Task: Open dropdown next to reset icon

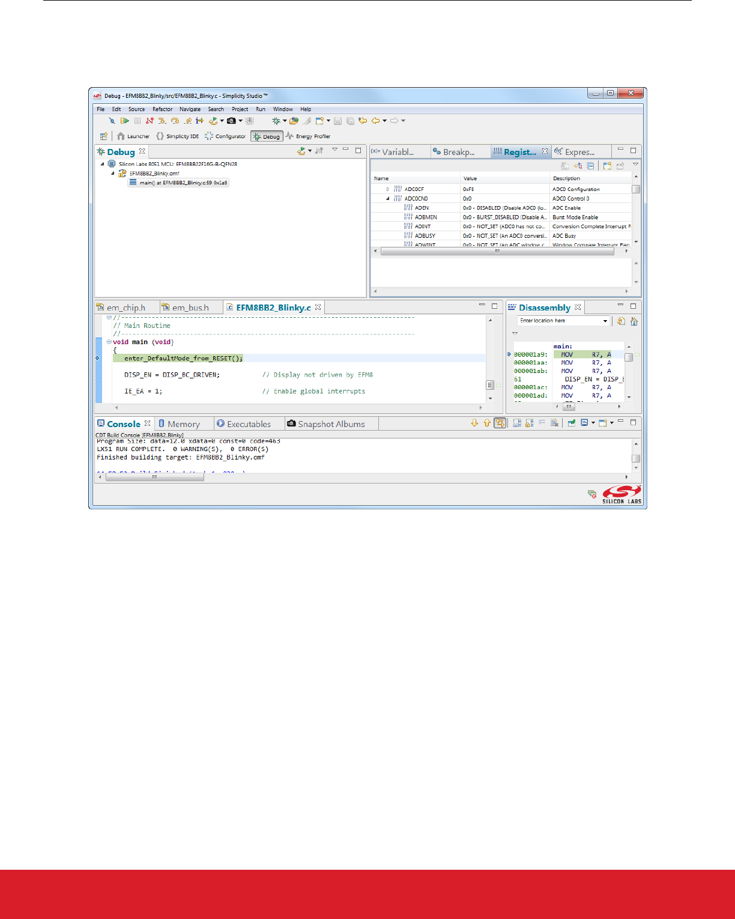Action: 222,121
